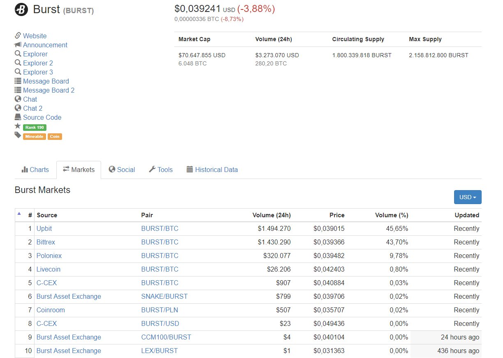Viewport: 503px width, 358px height.
Task: Click the 1.800.339.818 BURST circulating supply
Action: tap(362, 55)
